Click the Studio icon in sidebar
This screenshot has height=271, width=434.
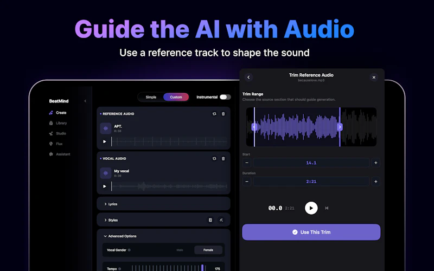coord(51,133)
